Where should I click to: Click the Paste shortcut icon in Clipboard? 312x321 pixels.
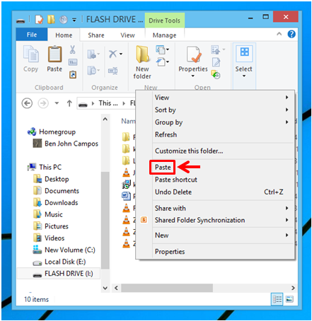coord(73,75)
